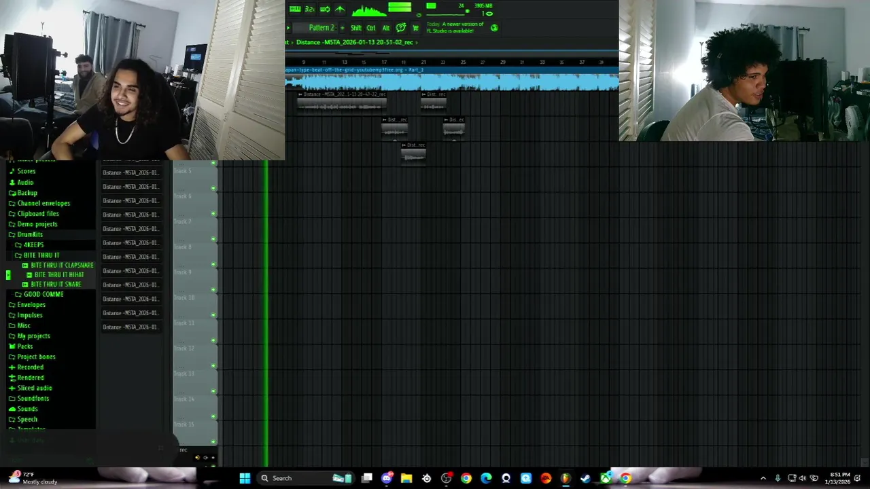Click the Task View icon on taskbar

coord(367,478)
